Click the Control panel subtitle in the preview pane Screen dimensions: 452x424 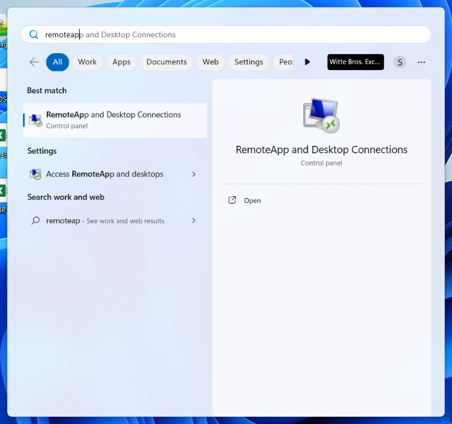click(321, 163)
